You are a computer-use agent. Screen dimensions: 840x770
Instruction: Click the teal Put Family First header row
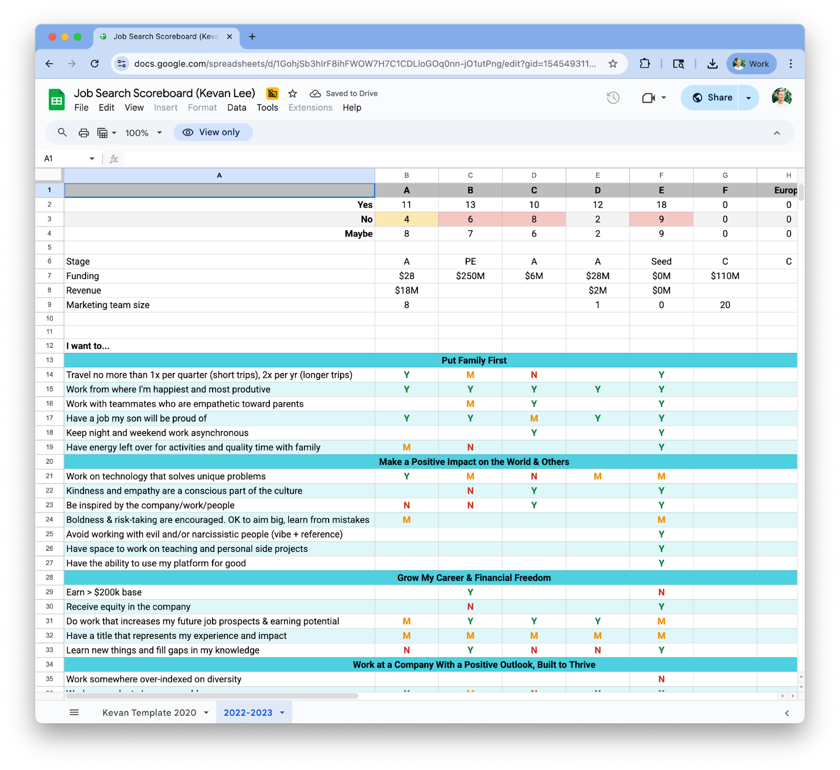pyautogui.click(x=430, y=360)
